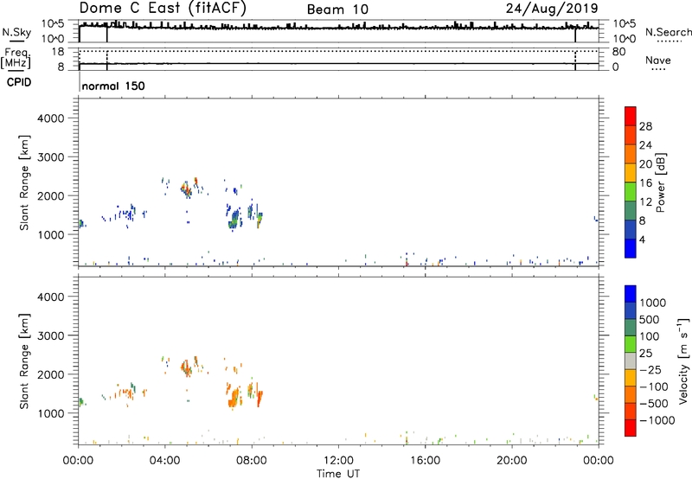Click the gray -25 to 25 velocity band
Viewport: 692px width, 479px height.
tap(631, 361)
